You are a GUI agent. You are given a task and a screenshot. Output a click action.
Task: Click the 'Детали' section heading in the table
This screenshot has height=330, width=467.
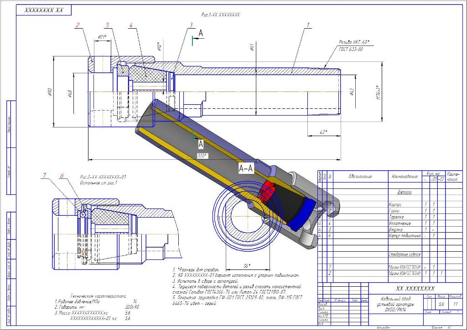[405, 193]
